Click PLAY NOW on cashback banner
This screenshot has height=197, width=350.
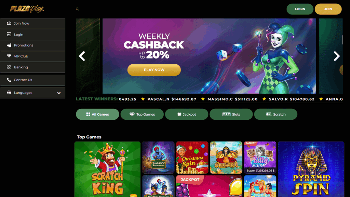(154, 70)
